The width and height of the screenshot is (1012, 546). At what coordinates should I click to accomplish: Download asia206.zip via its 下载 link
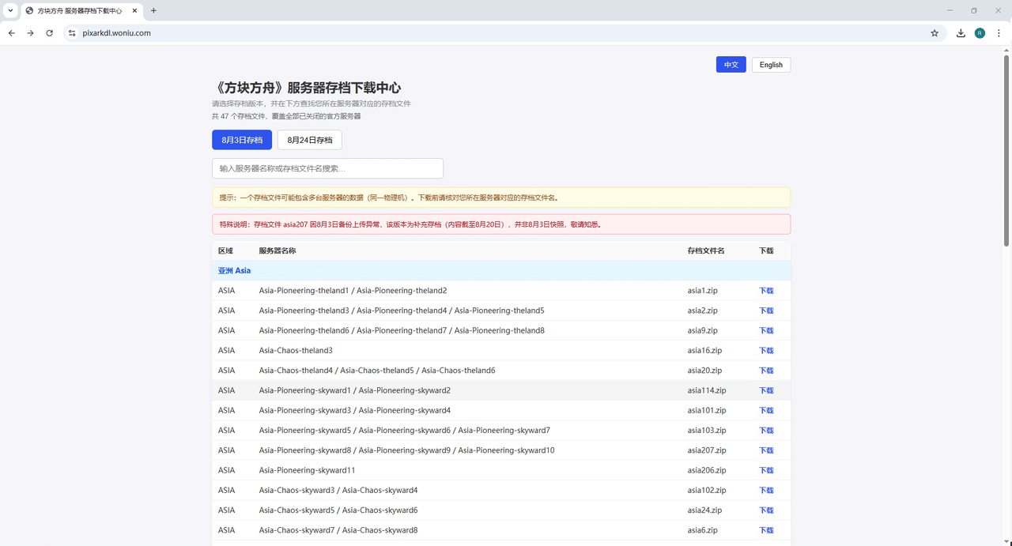766,470
